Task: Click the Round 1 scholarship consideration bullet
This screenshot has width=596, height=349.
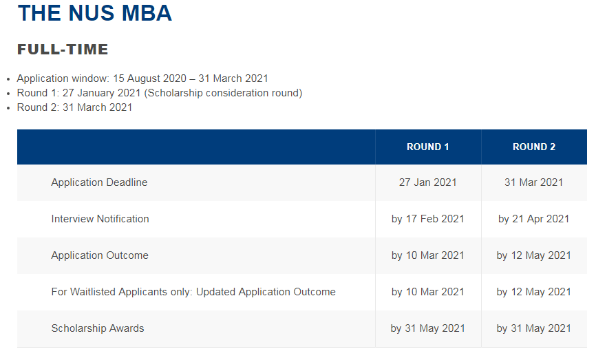Action: [160, 93]
